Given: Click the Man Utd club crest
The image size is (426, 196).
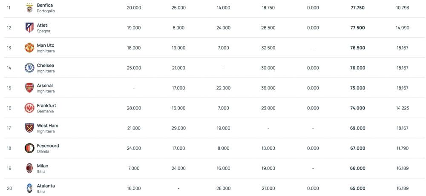Looking at the screenshot, I should 29,48.
